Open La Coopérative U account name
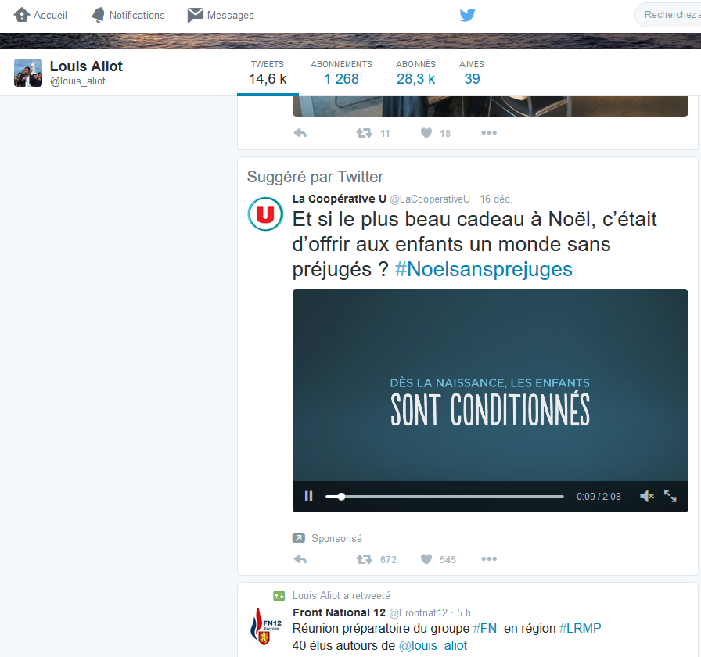The height and width of the screenshot is (657, 701). coord(339,199)
